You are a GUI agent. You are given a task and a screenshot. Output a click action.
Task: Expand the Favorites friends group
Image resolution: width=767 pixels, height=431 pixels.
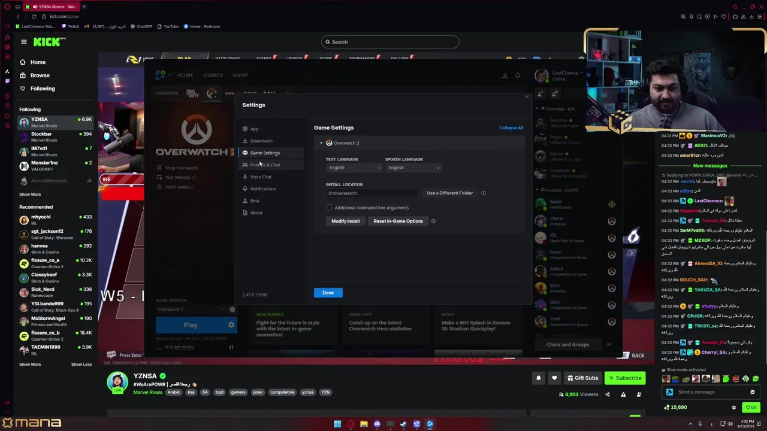pyautogui.click(x=557, y=109)
